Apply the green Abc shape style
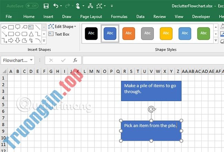The image size is (224, 152). point(203,33)
